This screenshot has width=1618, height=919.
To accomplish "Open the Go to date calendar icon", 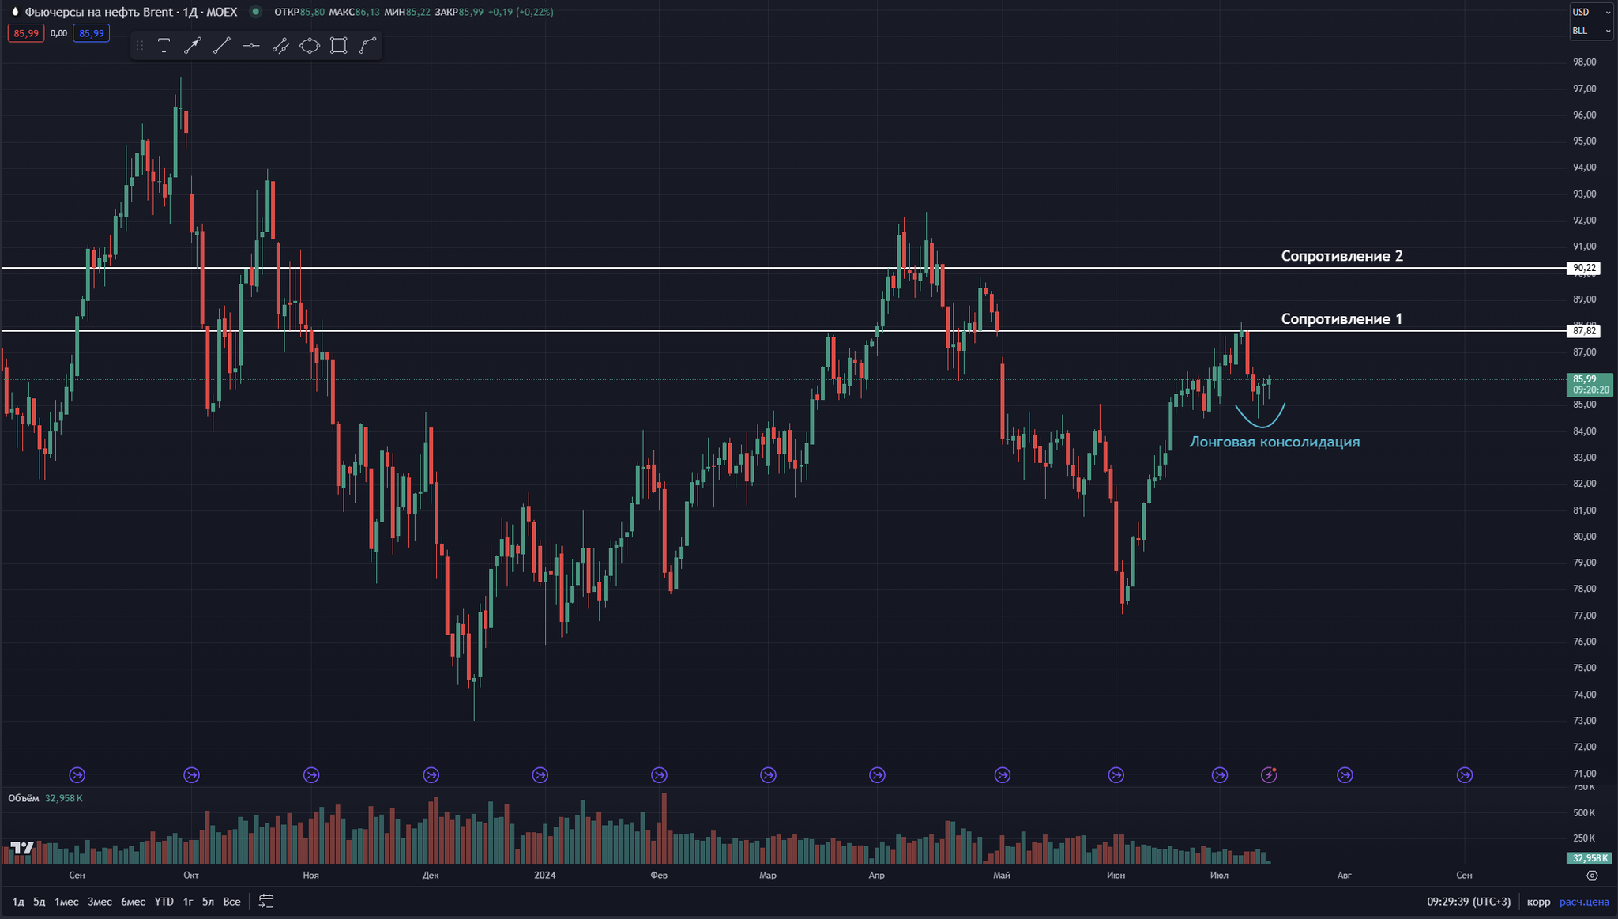I will (x=266, y=901).
